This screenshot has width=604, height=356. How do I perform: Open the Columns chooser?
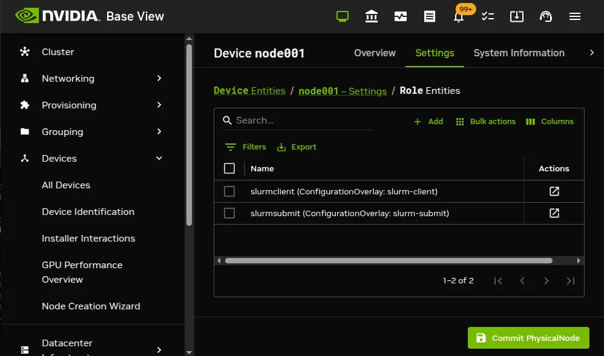(x=550, y=121)
